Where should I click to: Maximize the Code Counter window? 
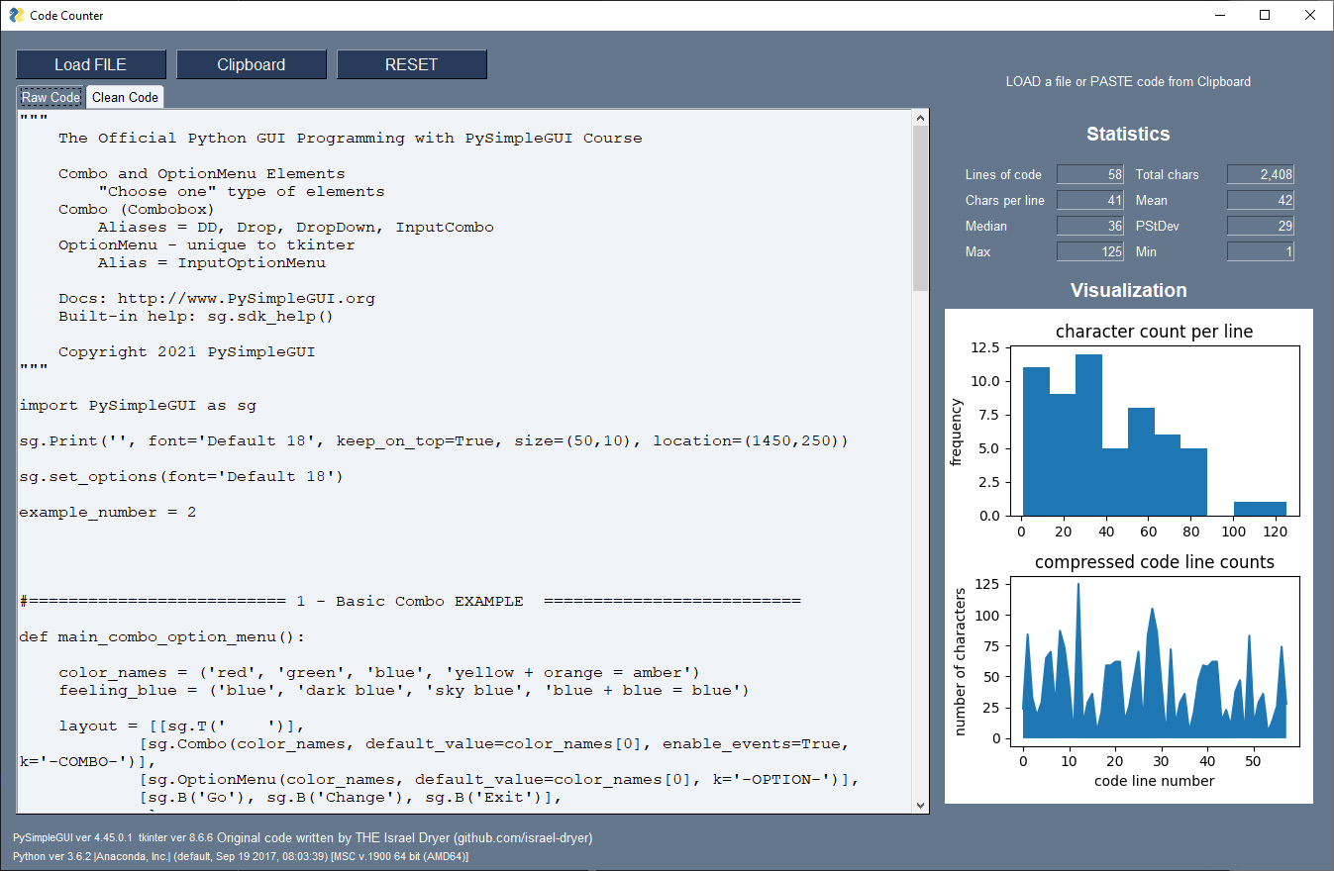(x=1265, y=15)
